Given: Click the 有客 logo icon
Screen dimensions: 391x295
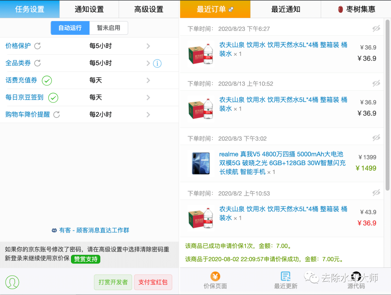Looking at the screenshot, I should (54, 230).
